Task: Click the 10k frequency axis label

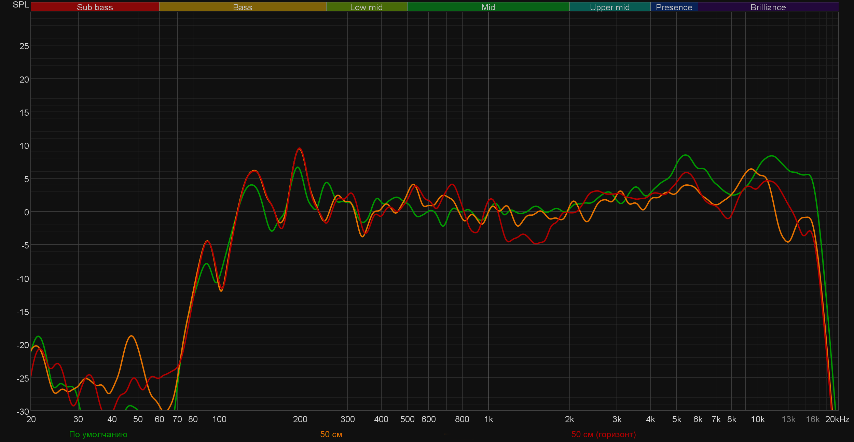Action: (x=757, y=419)
